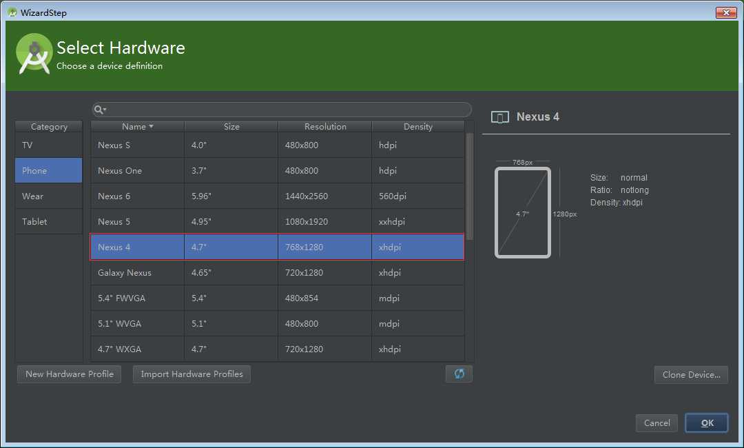The image size is (744, 448).
Task: Click Import Hardware Profiles button
Action: coord(192,374)
